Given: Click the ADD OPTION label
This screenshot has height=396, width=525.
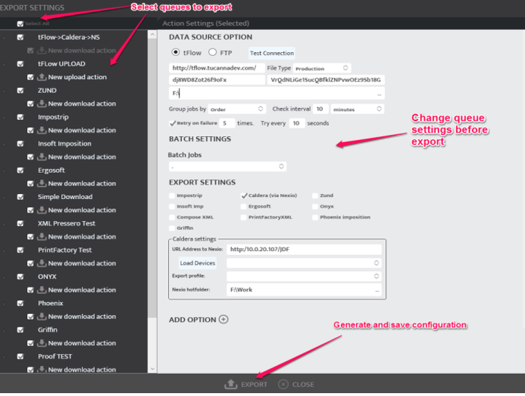Looking at the screenshot, I should (x=193, y=320).
